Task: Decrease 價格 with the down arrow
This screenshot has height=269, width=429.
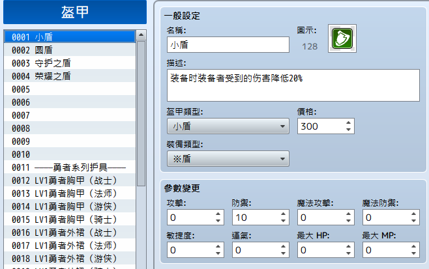Action: 348,130
